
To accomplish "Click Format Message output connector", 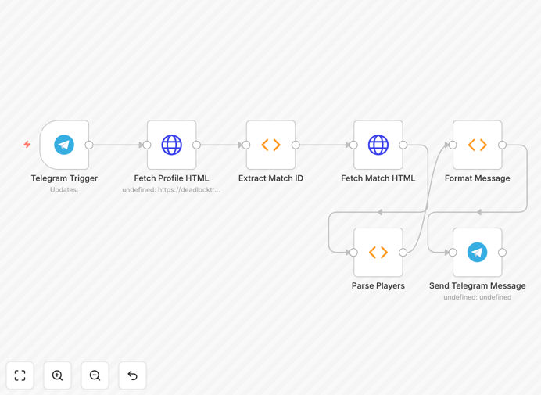I will pyautogui.click(x=503, y=145).
